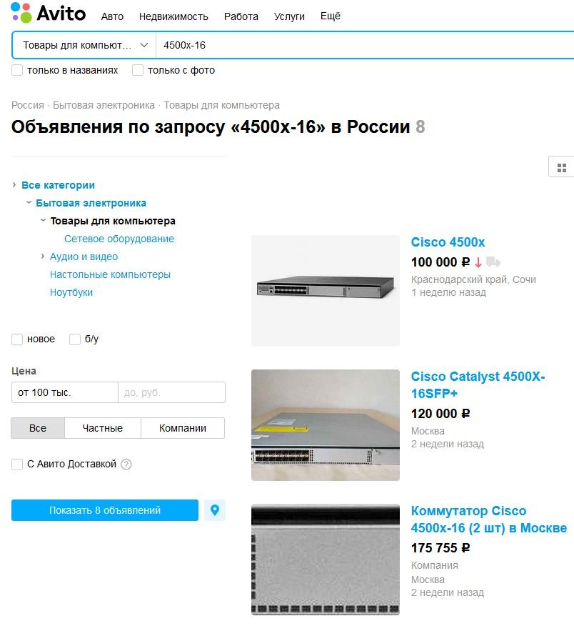Open the 'Недвижимость' menu item

pyautogui.click(x=173, y=16)
